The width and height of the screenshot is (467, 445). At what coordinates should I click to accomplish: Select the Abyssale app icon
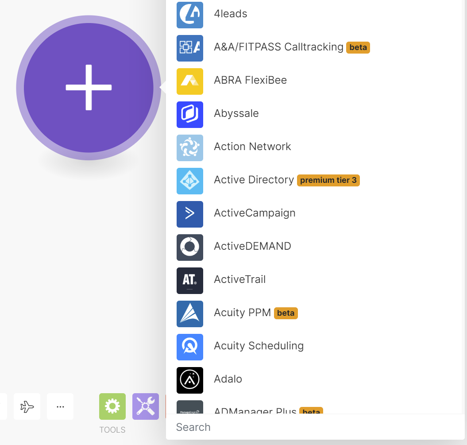coord(190,115)
